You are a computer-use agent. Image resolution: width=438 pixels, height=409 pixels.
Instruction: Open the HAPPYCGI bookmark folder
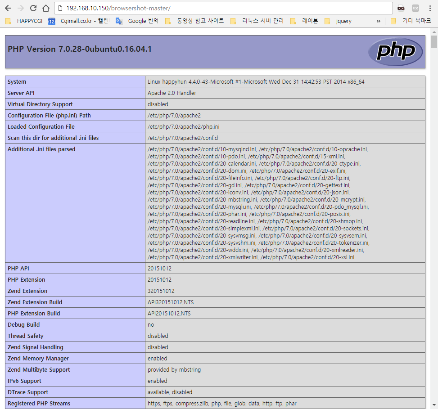coord(24,21)
